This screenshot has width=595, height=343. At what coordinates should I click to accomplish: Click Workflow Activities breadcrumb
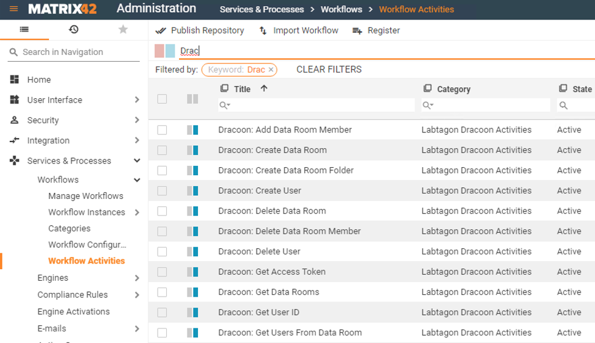(416, 10)
